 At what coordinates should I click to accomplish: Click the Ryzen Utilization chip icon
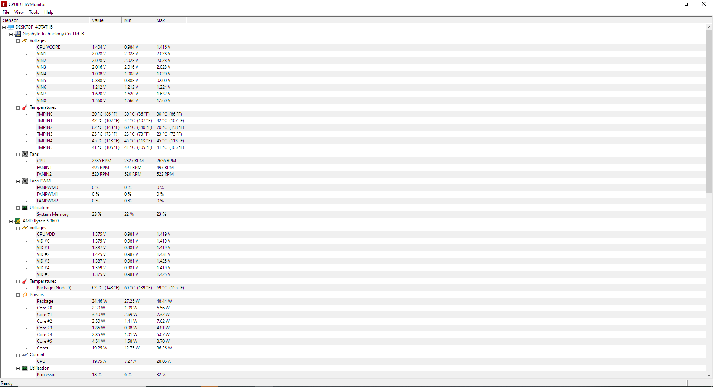click(25, 368)
